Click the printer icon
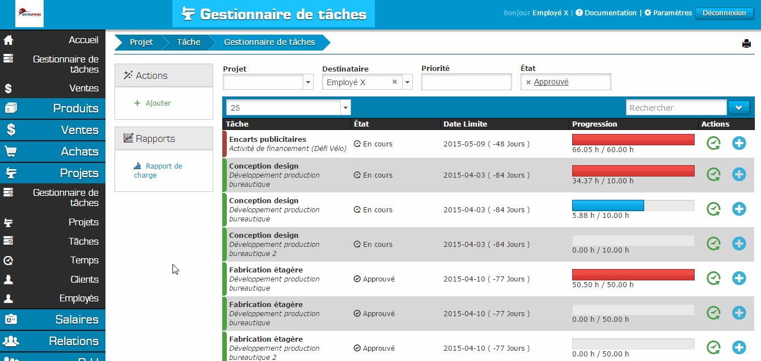761x361 pixels. (746, 44)
